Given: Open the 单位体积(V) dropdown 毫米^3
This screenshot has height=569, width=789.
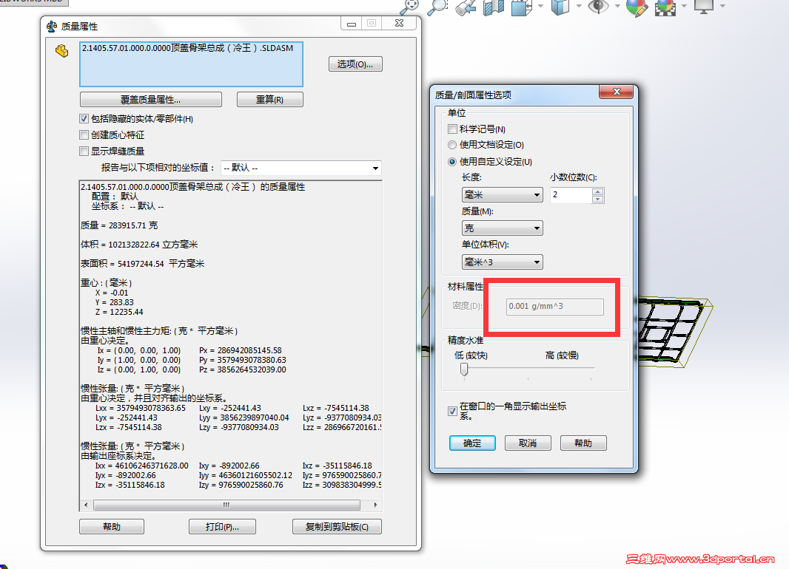Looking at the screenshot, I should click(x=502, y=262).
